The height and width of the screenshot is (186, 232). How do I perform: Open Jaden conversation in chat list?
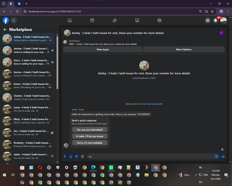tap(28, 156)
